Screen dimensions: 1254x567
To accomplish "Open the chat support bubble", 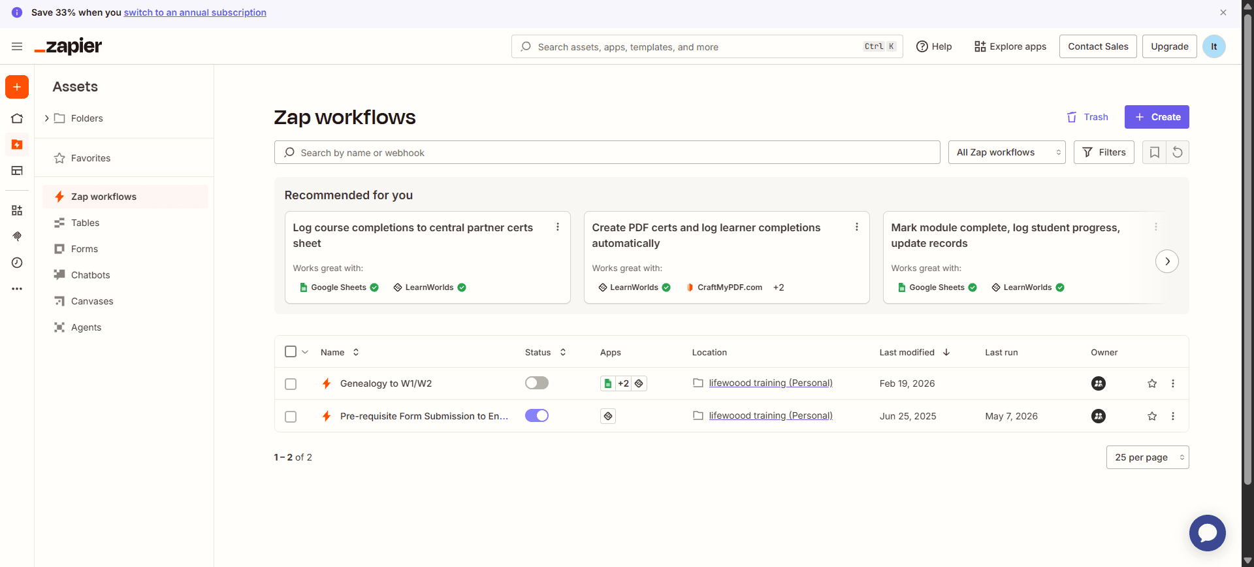I will pos(1208,533).
